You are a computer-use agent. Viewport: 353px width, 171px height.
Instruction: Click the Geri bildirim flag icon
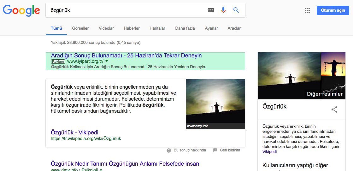pyautogui.click(x=215, y=150)
